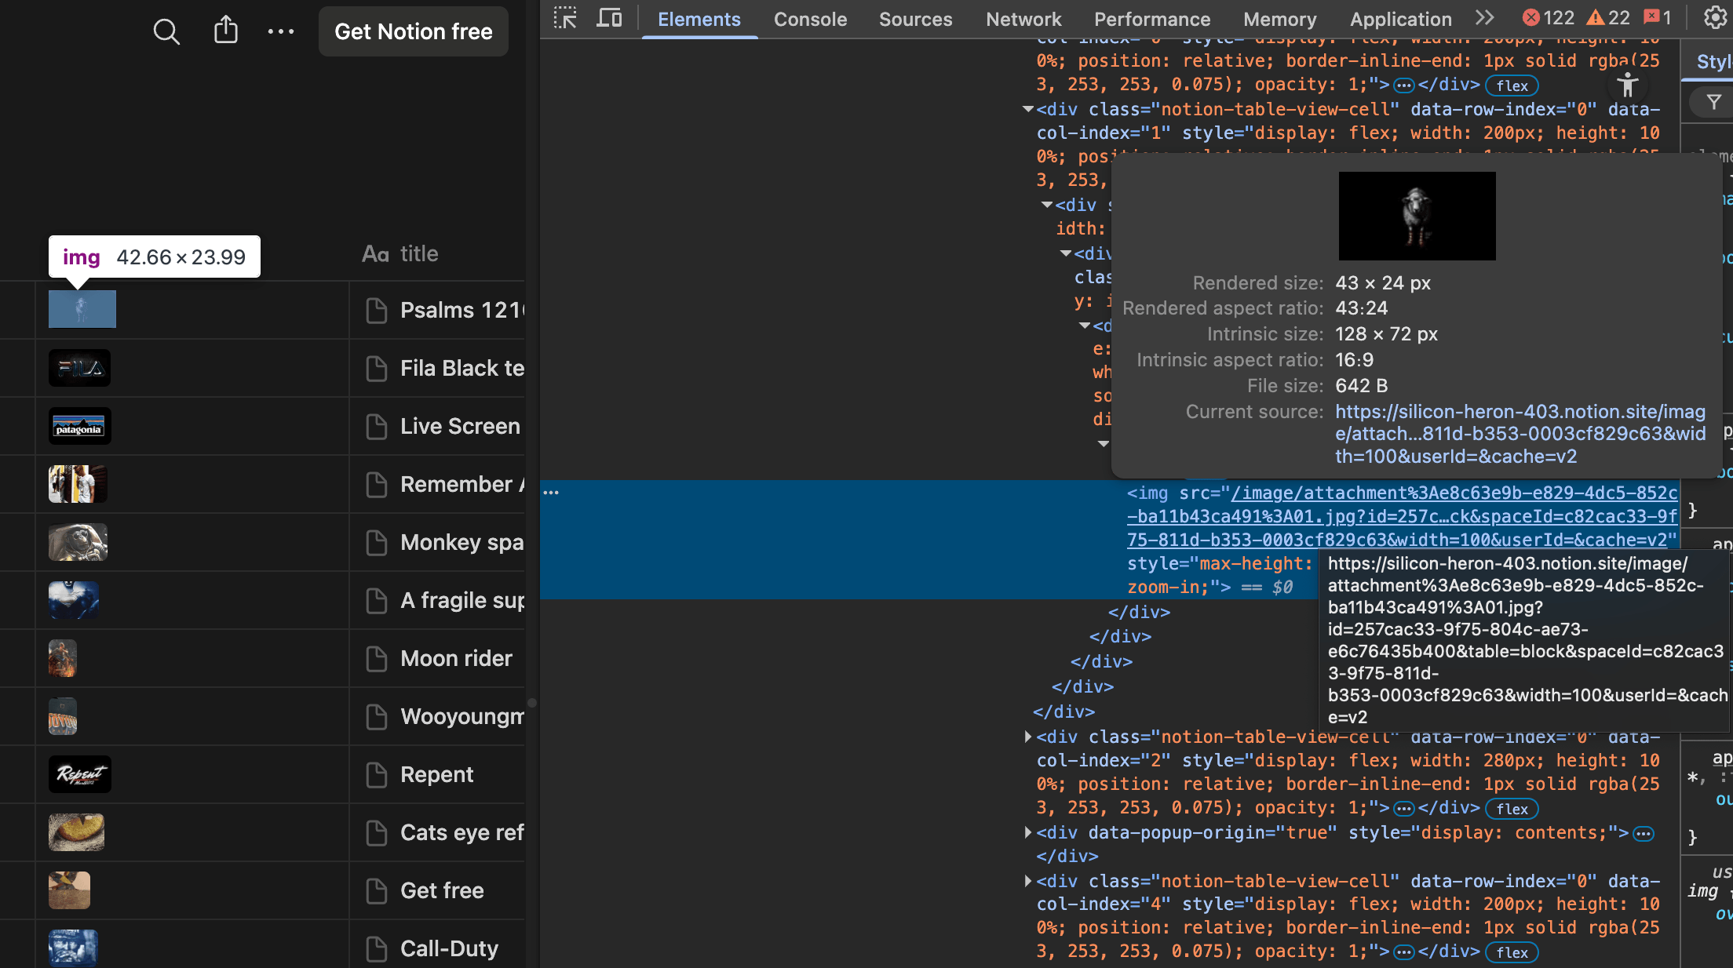The image size is (1733, 968).
Task: Expand the data-col-index="2" table cell div
Action: (x=1027, y=737)
